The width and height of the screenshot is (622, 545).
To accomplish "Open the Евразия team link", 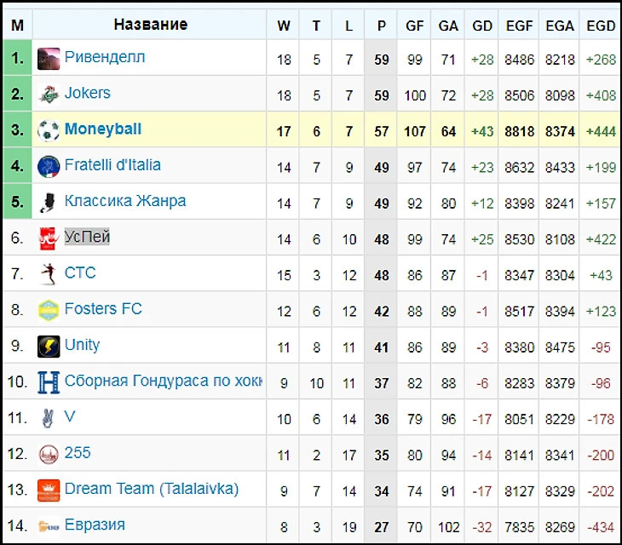I will click(95, 524).
